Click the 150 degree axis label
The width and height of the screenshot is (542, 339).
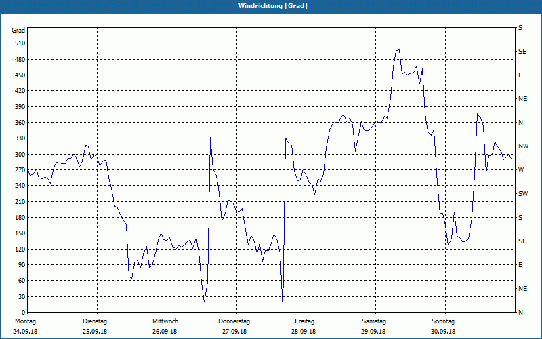coord(20,233)
